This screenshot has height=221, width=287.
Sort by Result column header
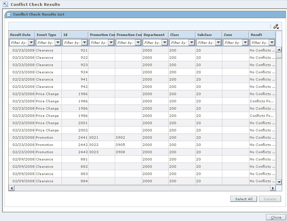coord(262,35)
